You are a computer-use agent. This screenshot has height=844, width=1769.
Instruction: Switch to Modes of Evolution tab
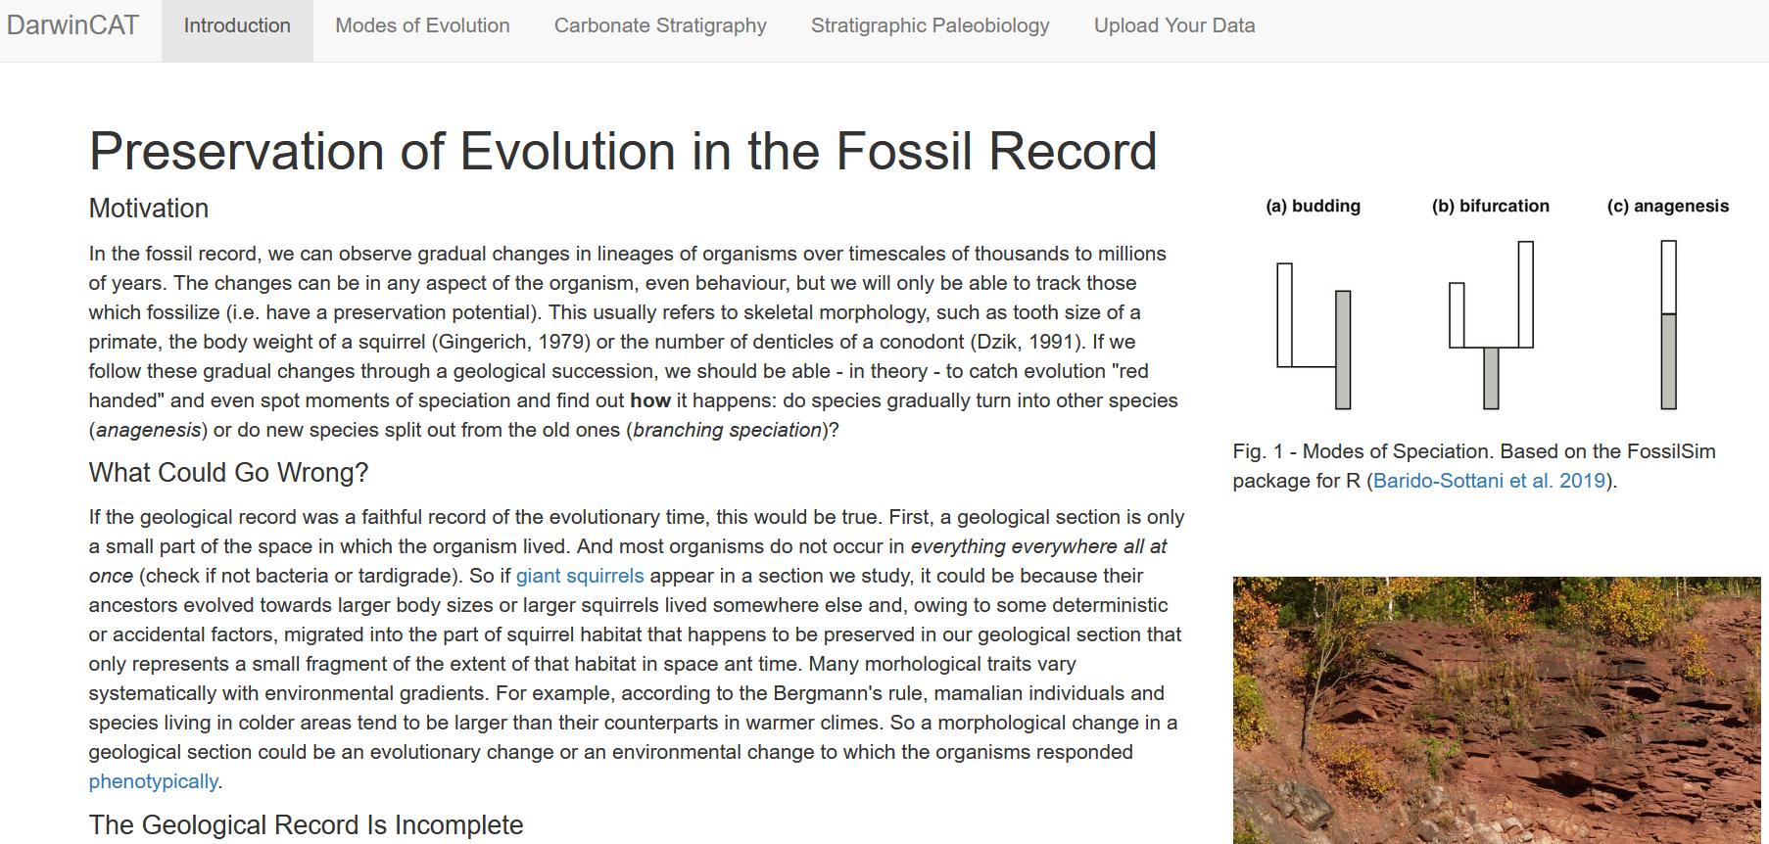(x=422, y=26)
